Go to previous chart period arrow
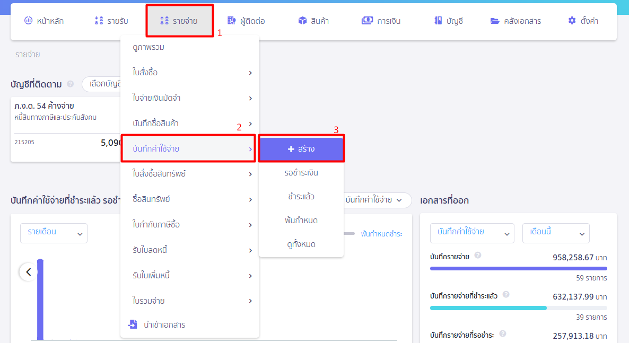Image resolution: width=629 pixels, height=343 pixels. (x=29, y=272)
